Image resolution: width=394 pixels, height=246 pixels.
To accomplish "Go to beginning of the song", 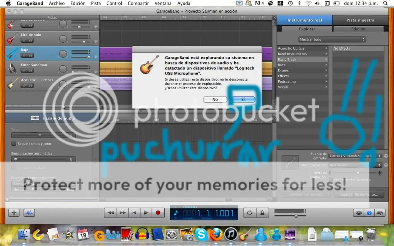I will point(134,213).
